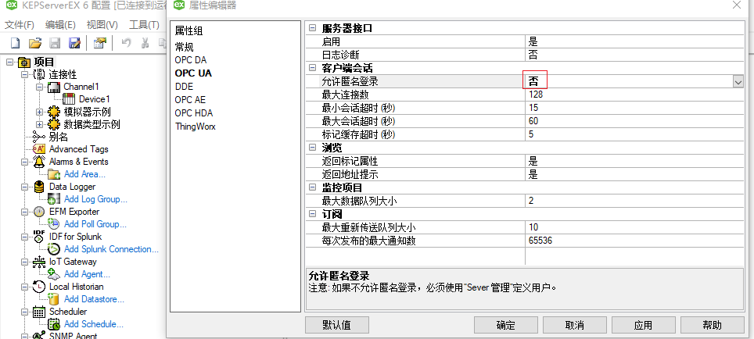Collapse the Channel1 tree node
This screenshot has height=339, width=754.
[x=39, y=87]
